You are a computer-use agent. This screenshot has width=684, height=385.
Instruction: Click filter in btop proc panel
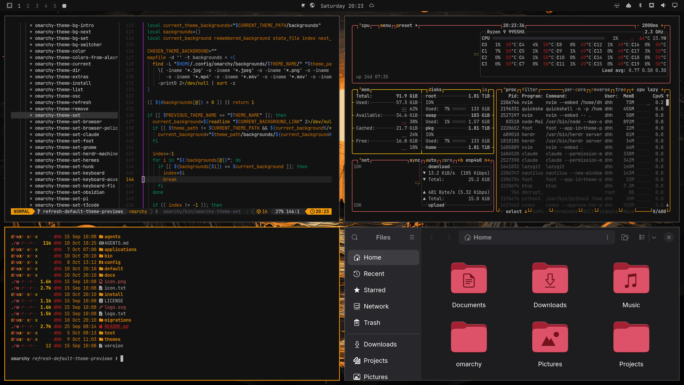pyautogui.click(x=530, y=90)
